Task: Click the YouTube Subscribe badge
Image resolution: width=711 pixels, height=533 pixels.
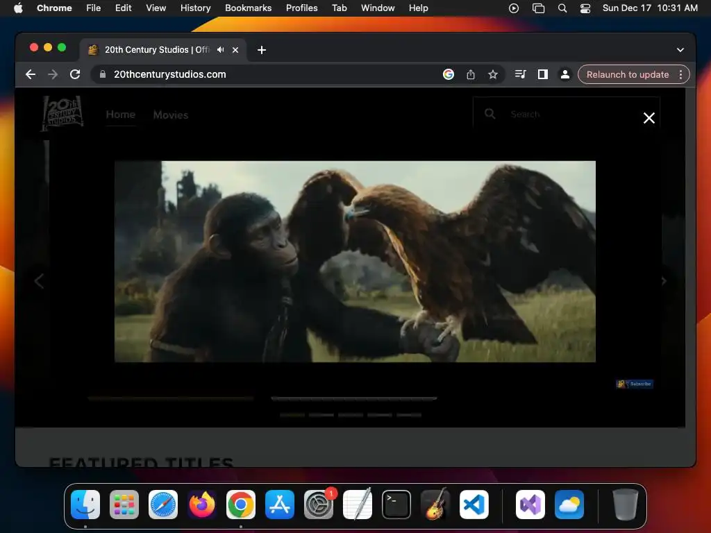Action: [635, 384]
